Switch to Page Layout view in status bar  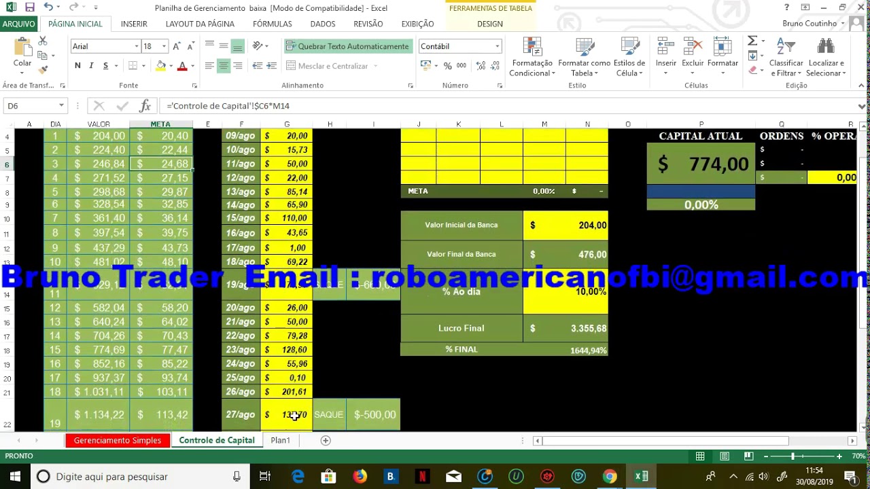725,456
